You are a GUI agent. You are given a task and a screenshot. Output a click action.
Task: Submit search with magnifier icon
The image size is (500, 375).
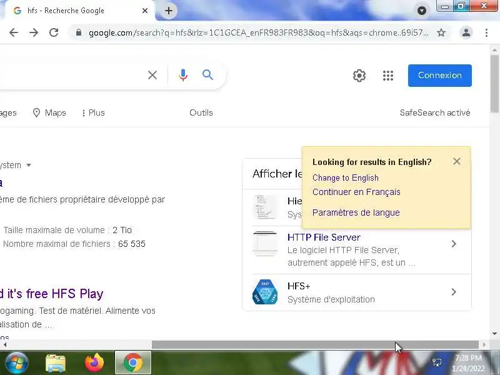(208, 75)
